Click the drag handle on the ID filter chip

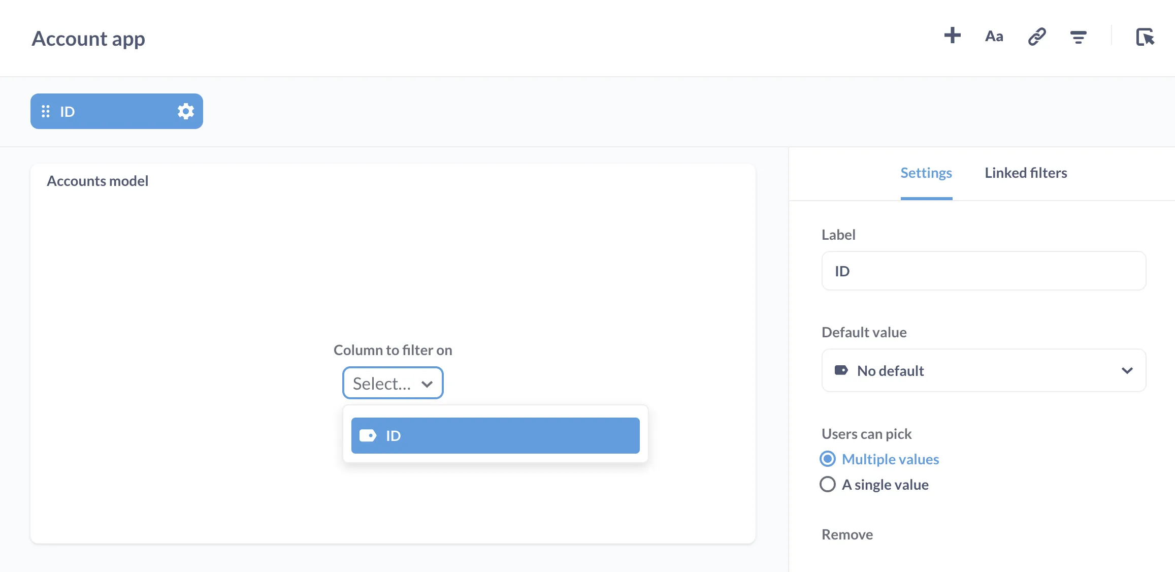click(x=45, y=111)
